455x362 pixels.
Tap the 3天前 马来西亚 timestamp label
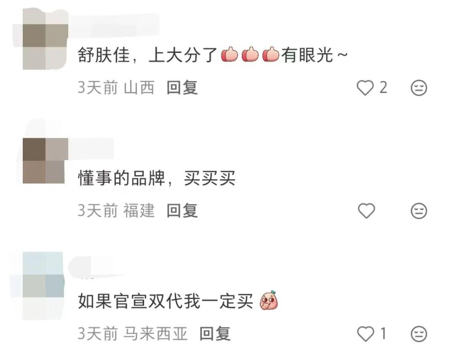[133, 334]
